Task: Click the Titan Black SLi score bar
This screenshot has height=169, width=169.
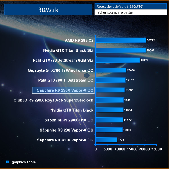Action: click(121, 50)
